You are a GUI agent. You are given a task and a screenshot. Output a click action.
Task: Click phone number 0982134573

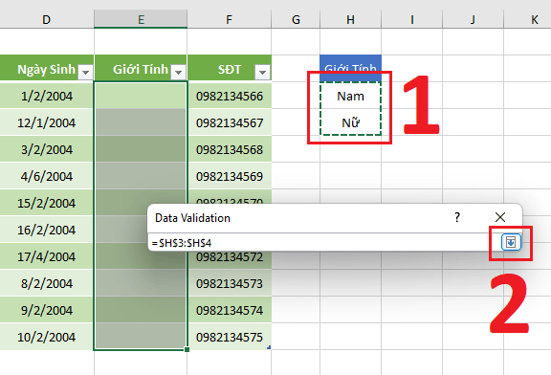click(x=230, y=283)
